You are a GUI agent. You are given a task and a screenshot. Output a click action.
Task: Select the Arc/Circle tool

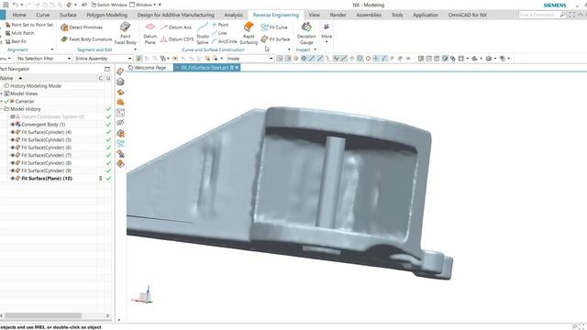tap(224, 41)
